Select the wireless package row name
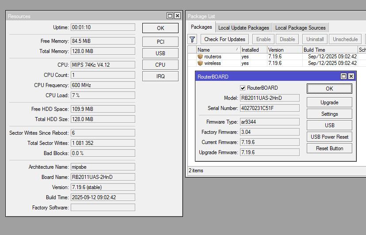Screen dimensions: 366x235 click(213, 63)
